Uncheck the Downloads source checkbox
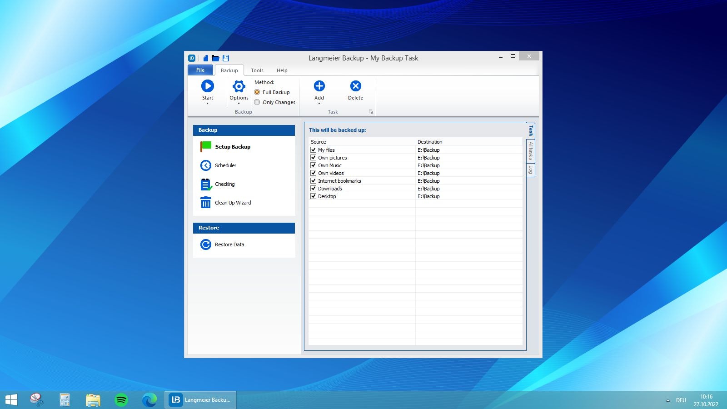The image size is (727, 409). [x=314, y=188]
